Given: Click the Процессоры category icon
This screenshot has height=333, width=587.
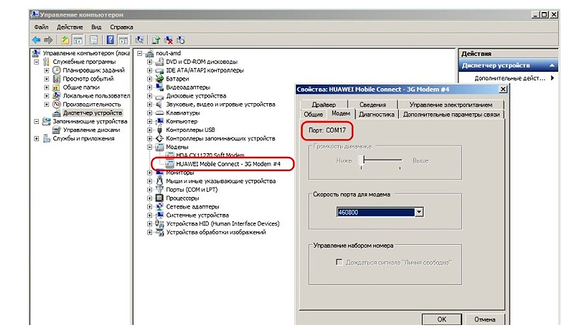Looking at the screenshot, I should point(160,198).
